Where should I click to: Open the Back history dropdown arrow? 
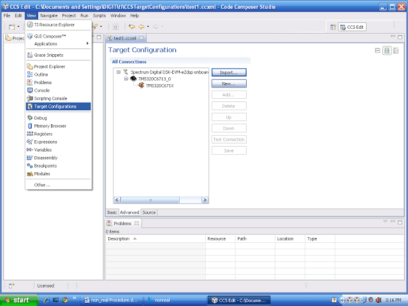[148, 27]
